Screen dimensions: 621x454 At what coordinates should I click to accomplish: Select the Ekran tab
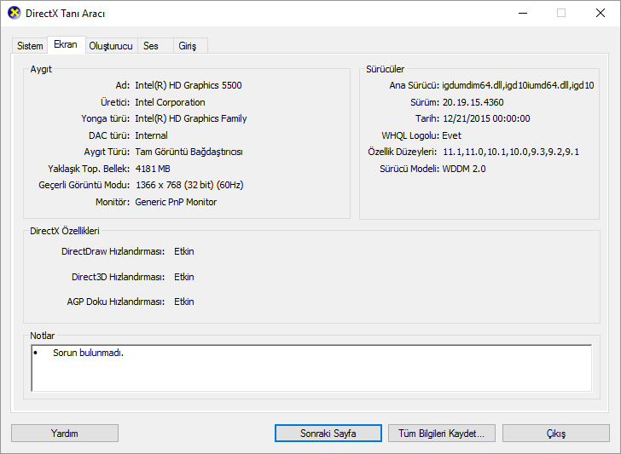click(x=66, y=44)
